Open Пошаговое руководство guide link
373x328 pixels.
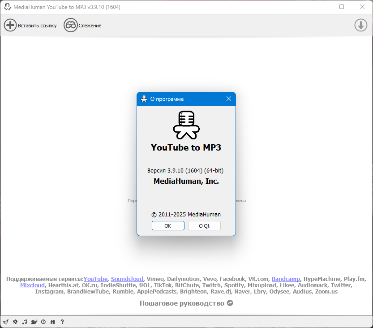tap(182, 303)
